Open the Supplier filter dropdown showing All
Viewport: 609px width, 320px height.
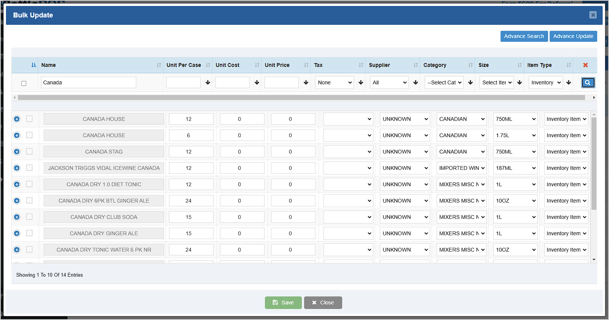pyautogui.click(x=389, y=82)
